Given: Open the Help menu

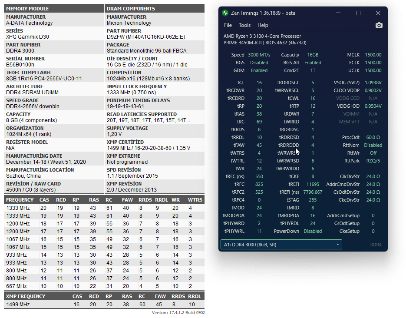Looking at the screenshot, I should 263,25.
